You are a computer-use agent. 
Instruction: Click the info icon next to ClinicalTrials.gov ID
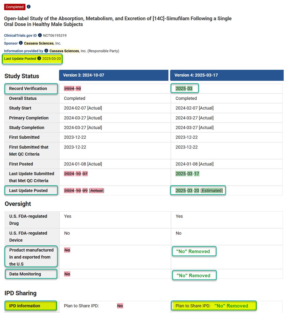(x=40, y=35)
